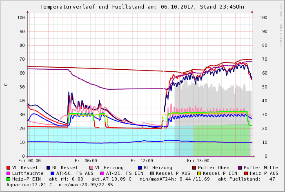Click the dark blue RL Kessel legend swatch
This screenshot has width=285, height=192.
(x=49, y=168)
